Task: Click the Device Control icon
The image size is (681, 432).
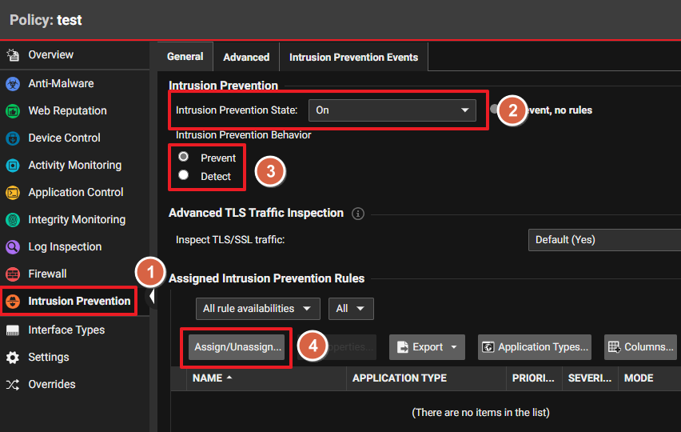Action: click(x=13, y=138)
